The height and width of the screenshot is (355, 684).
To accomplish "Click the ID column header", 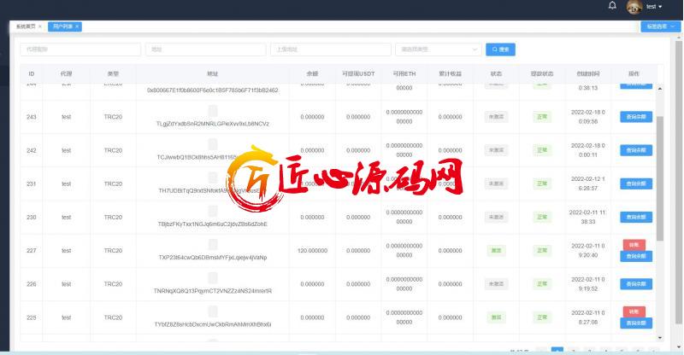I will coord(32,74).
